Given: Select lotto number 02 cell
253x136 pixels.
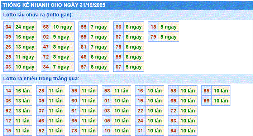Looking at the screenshot, I should [x=46, y=37].
